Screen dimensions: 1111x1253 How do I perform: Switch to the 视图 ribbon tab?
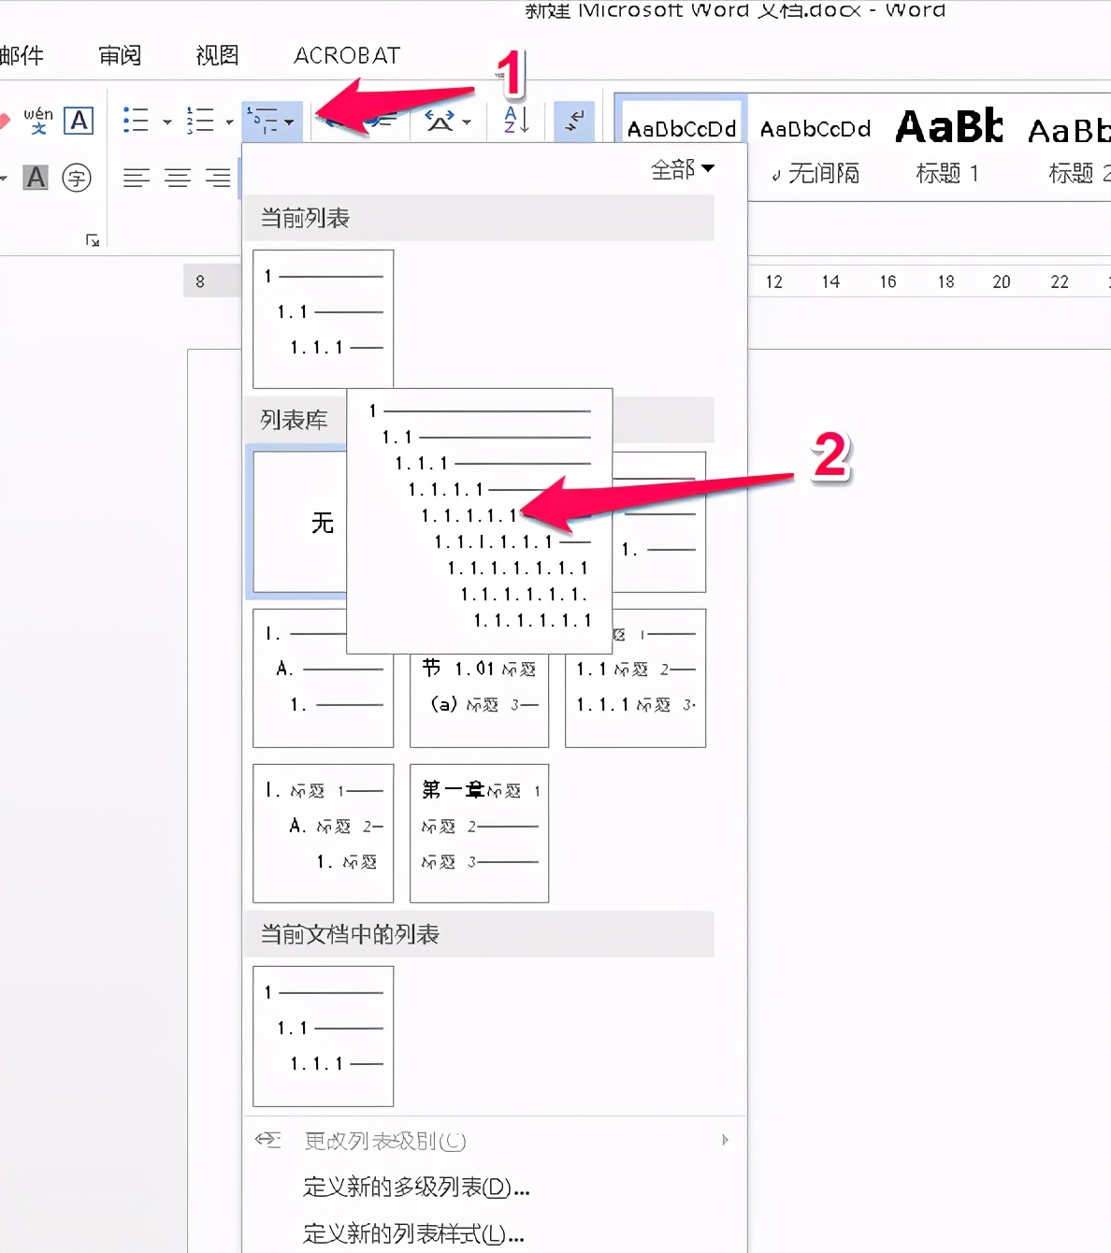click(x=217, y=56)
